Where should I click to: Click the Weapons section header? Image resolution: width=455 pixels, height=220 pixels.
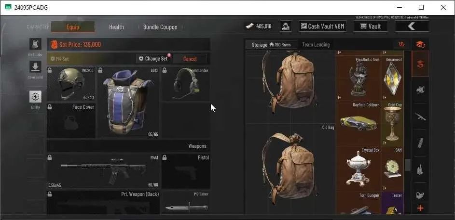click(x=128, y=146)
